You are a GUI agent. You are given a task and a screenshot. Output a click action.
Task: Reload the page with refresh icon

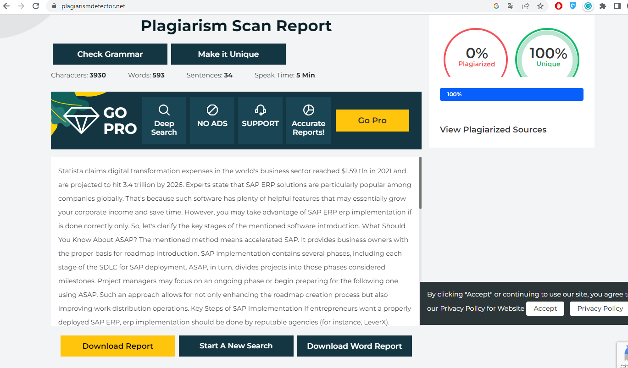(36, 6)
